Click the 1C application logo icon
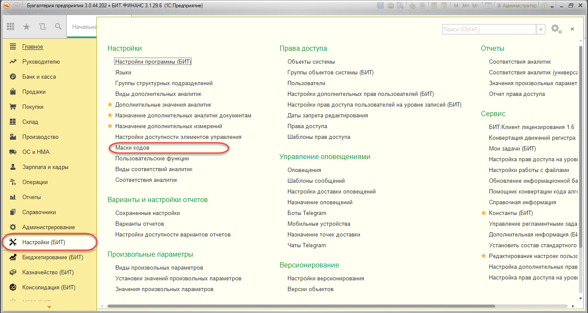 6,6
